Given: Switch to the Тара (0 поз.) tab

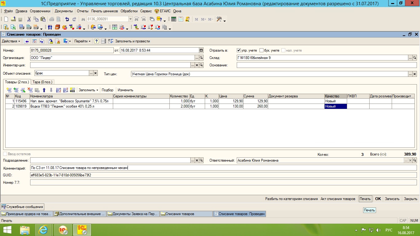Looking at the screenshot, I should (x=43, y=82).
